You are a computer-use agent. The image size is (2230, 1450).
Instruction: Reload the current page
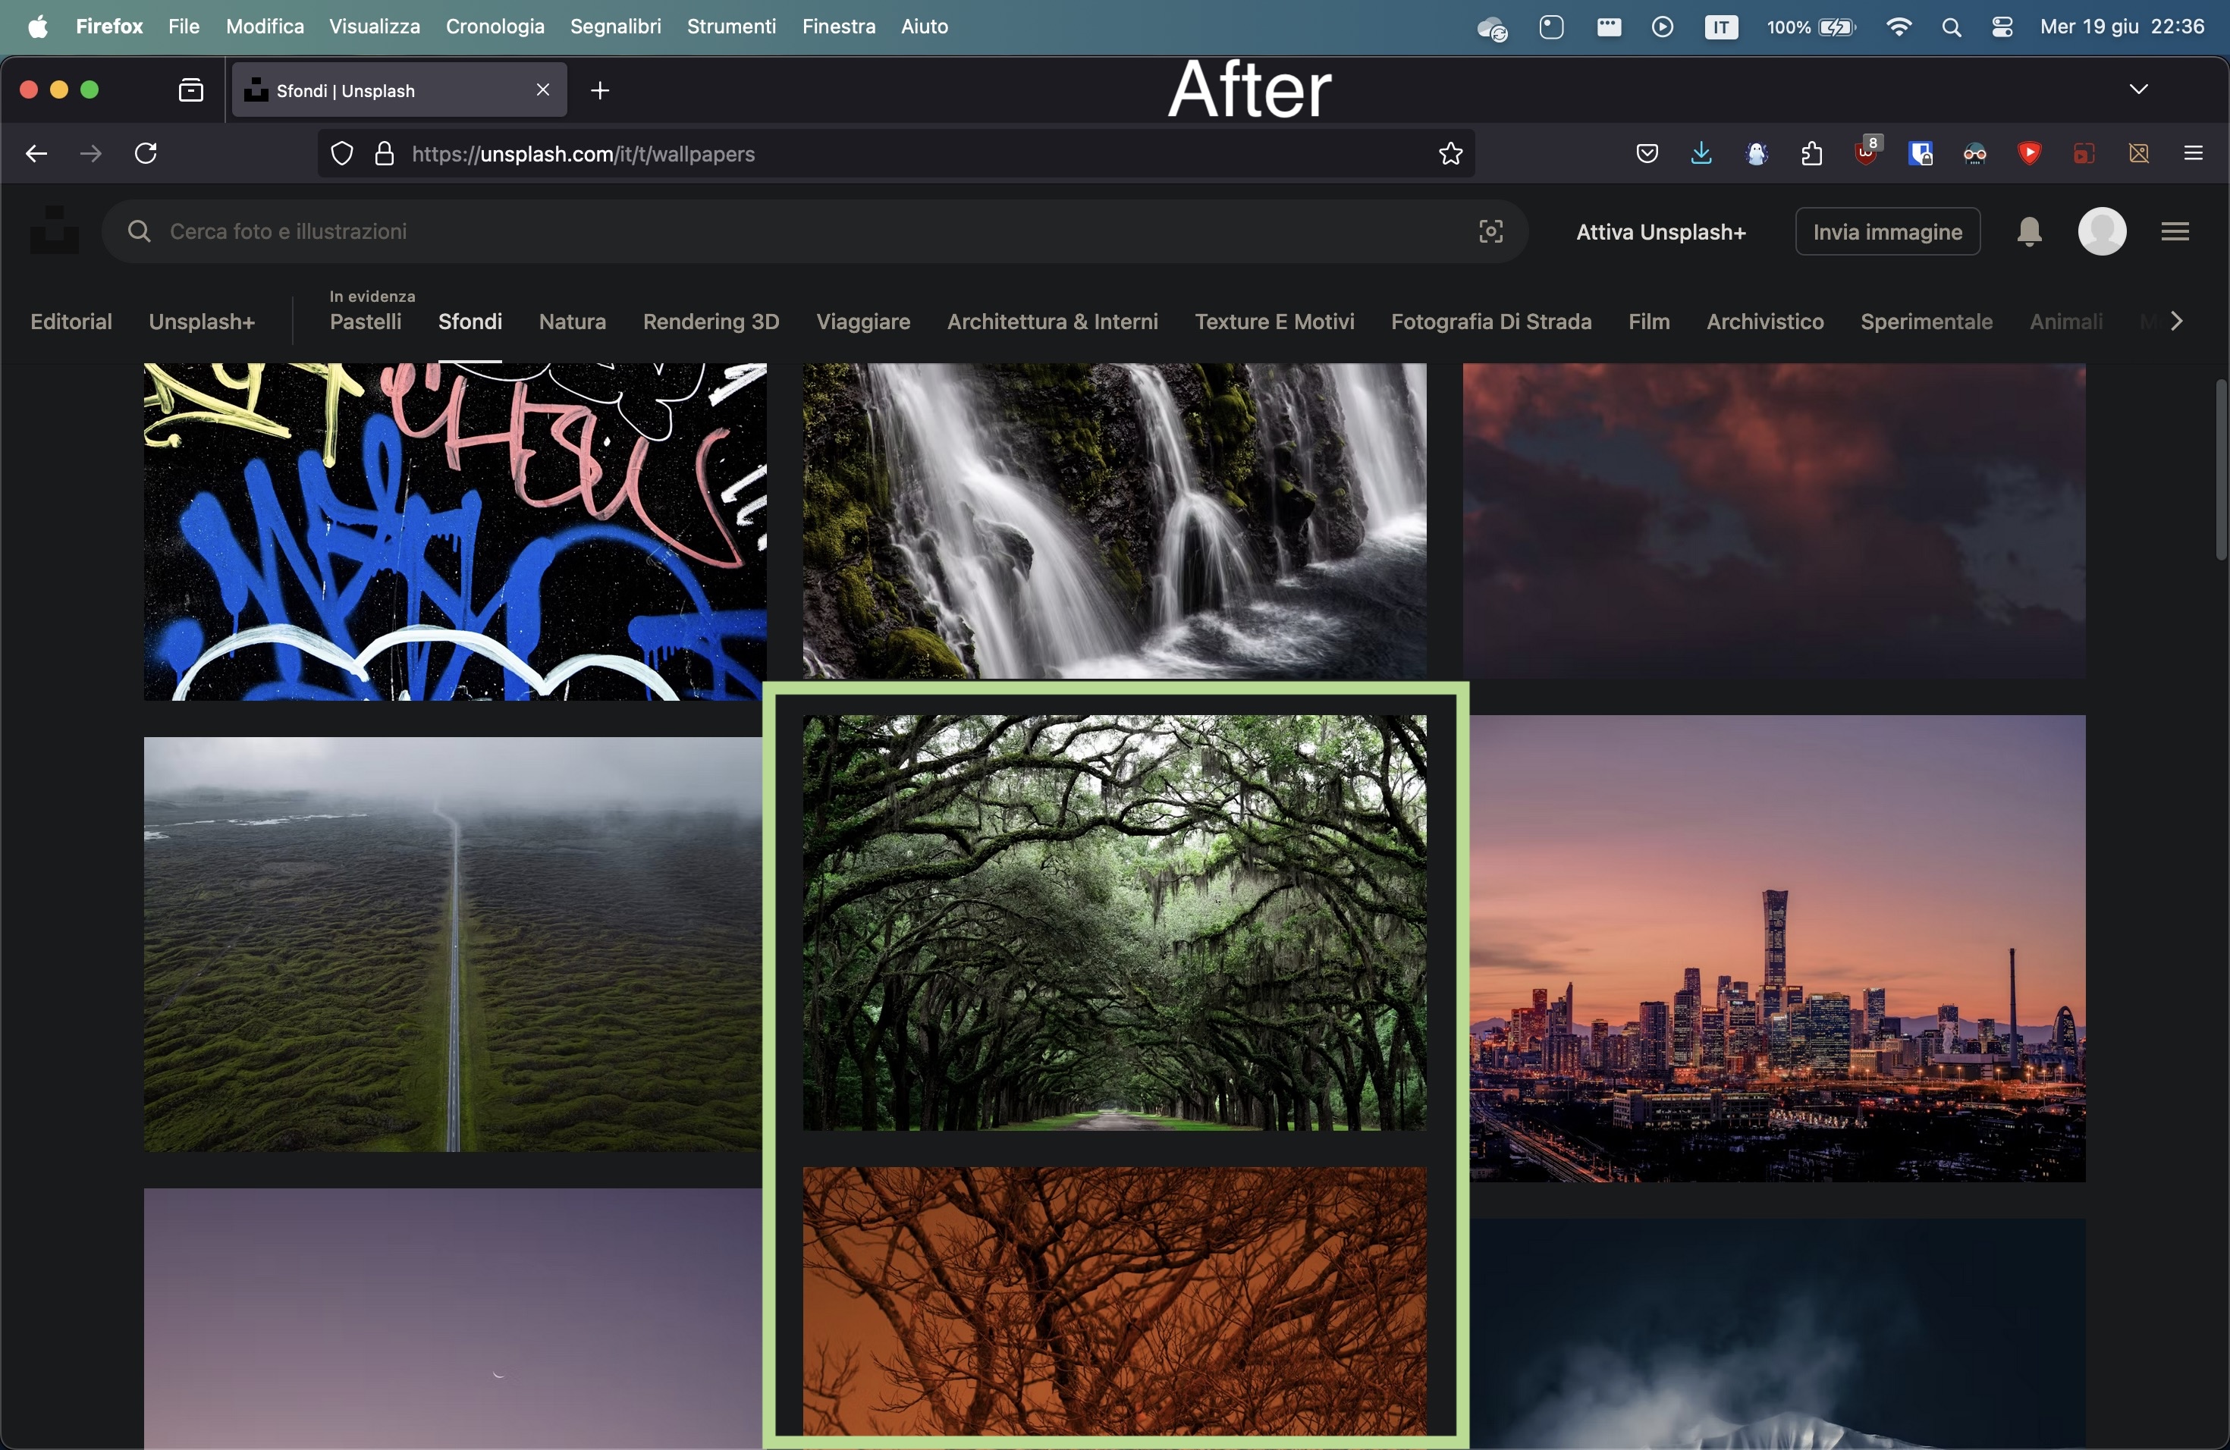tap(146, 154)
